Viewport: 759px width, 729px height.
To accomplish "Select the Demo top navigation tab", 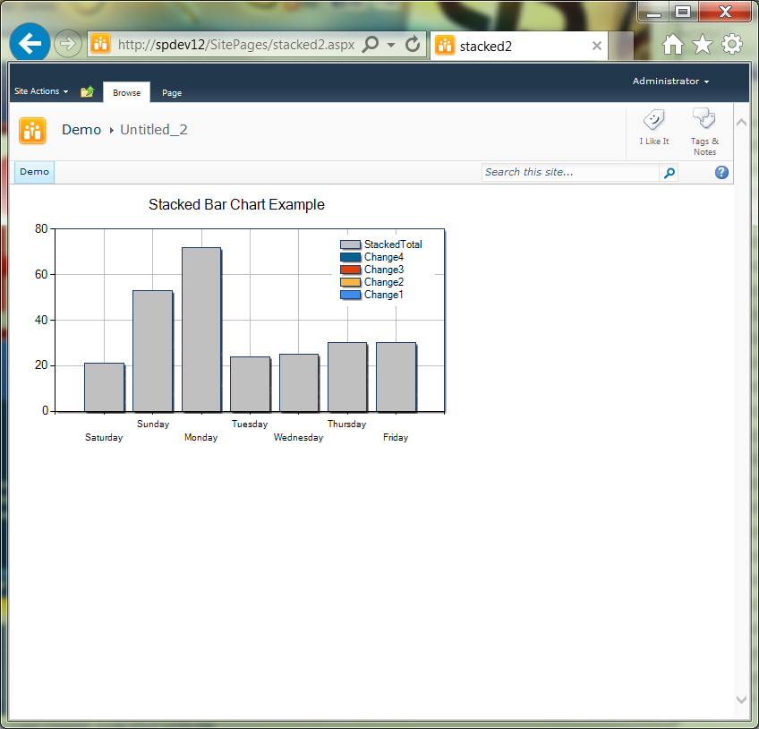I will click(x=34, y=172).
